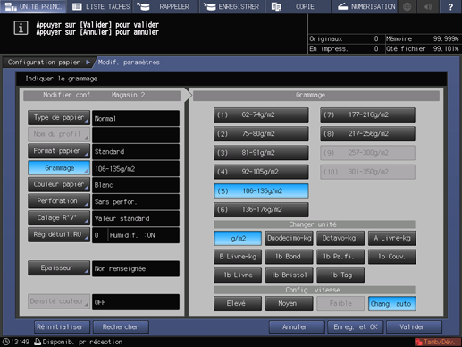The height and width of the screenshot is (347, 462).
Task: Go to ENREGISTRER tab
Action: pos(232,6)
